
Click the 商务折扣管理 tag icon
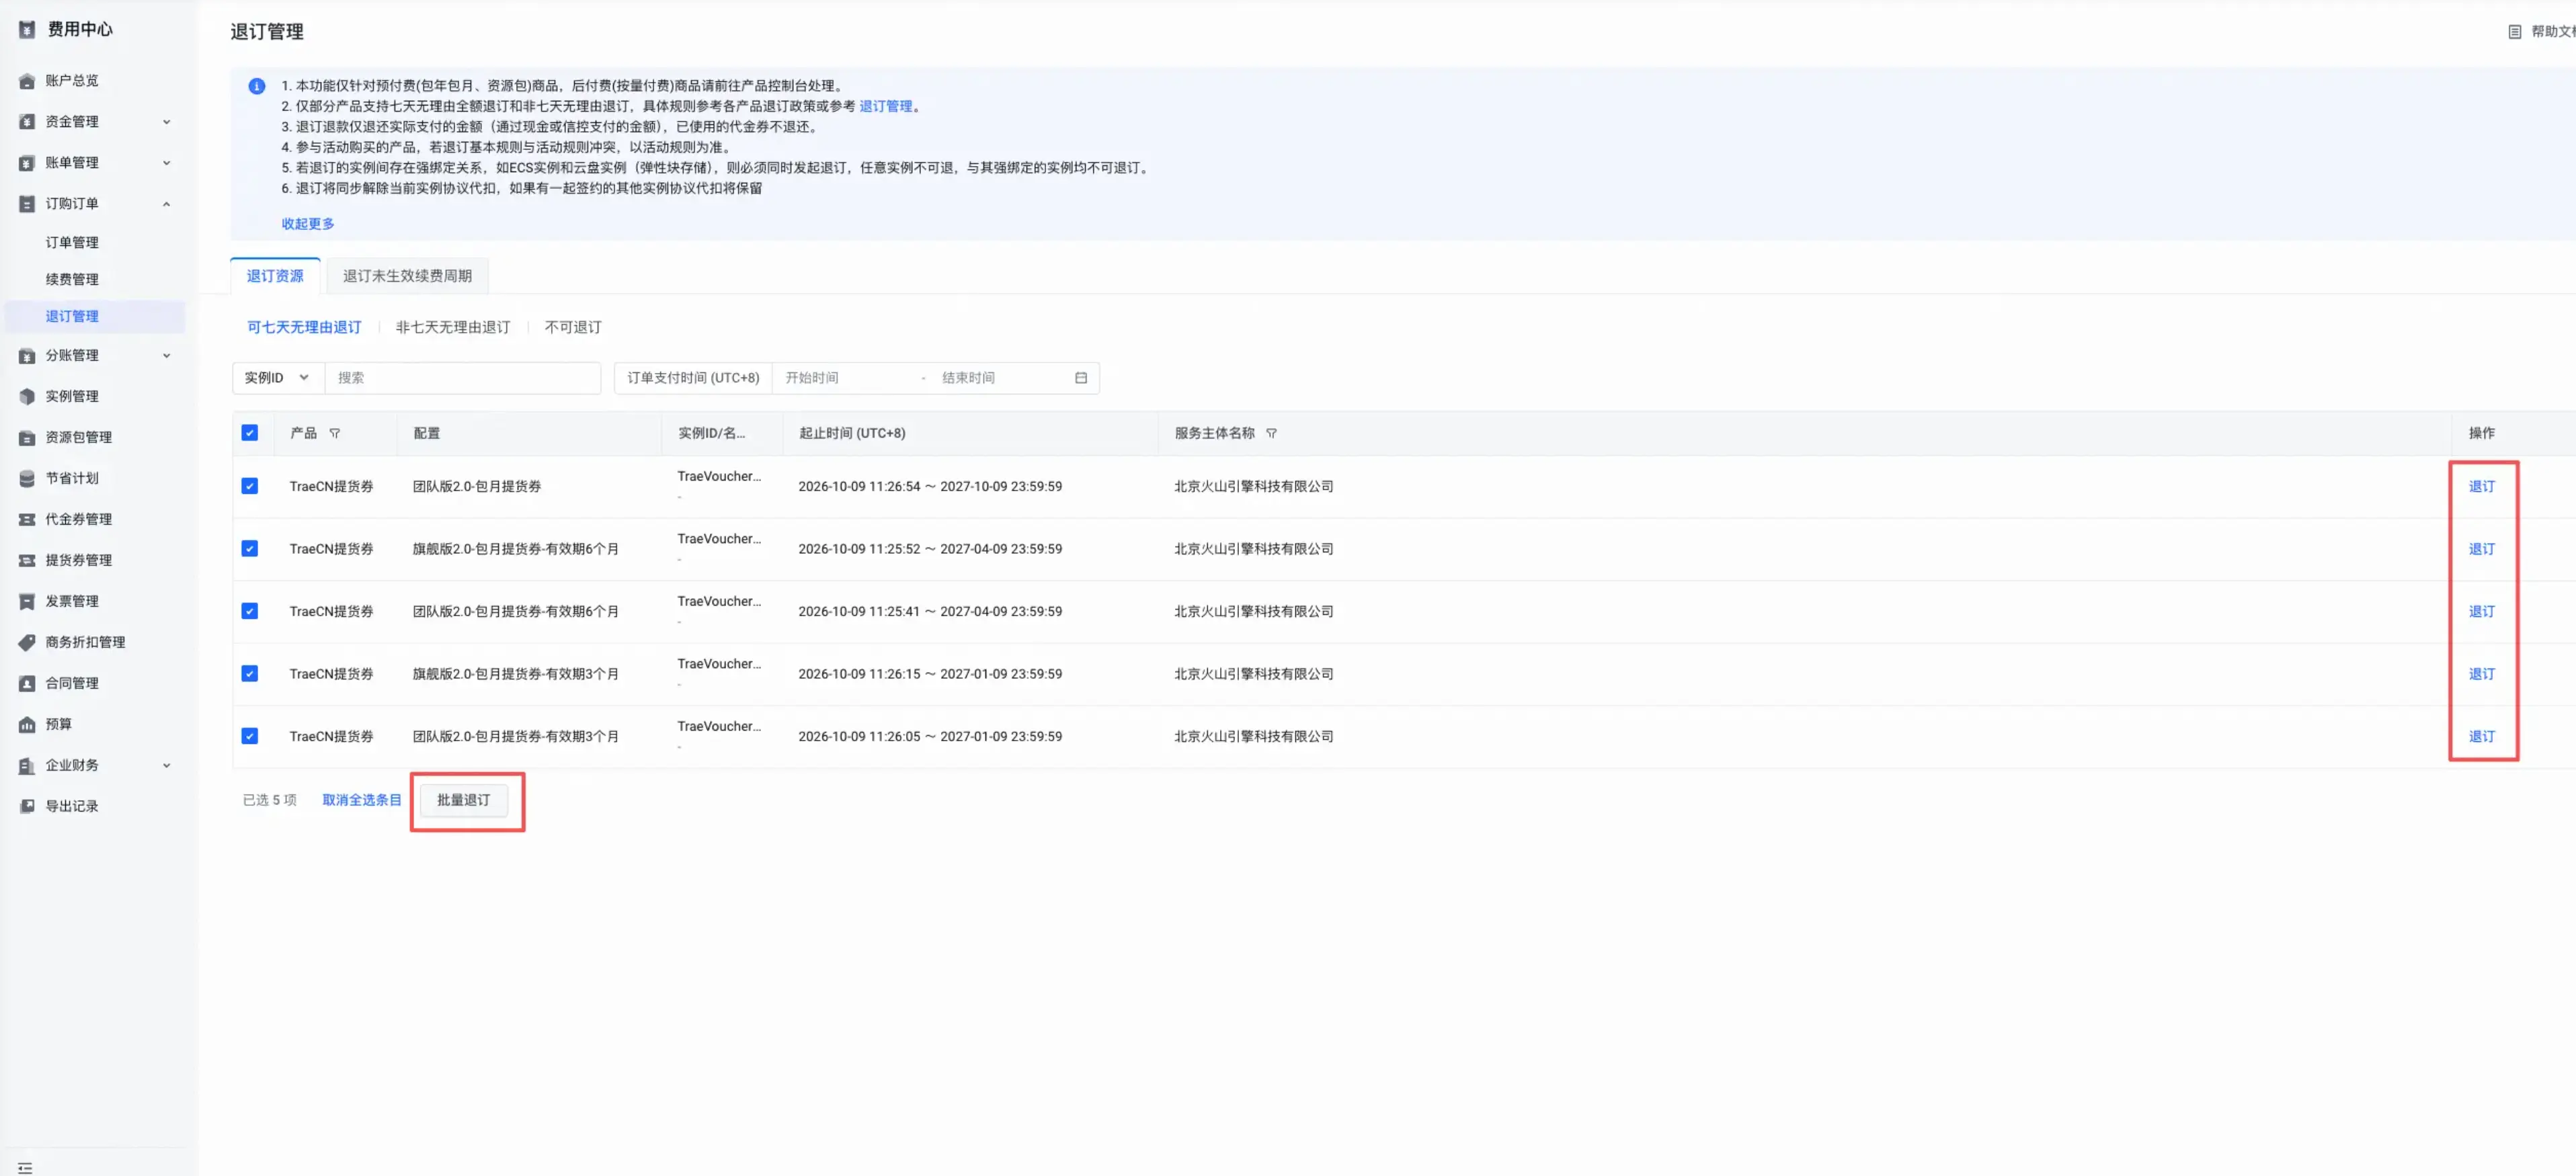pos(27,643)
